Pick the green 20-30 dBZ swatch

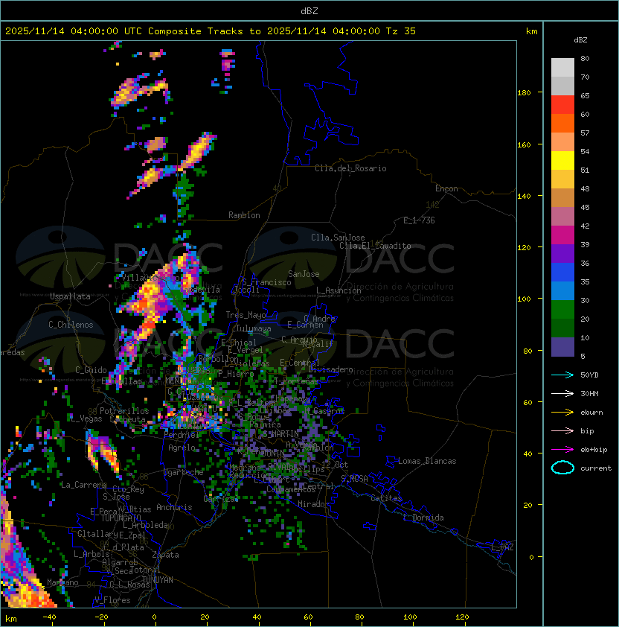click(x=562, y=310)
